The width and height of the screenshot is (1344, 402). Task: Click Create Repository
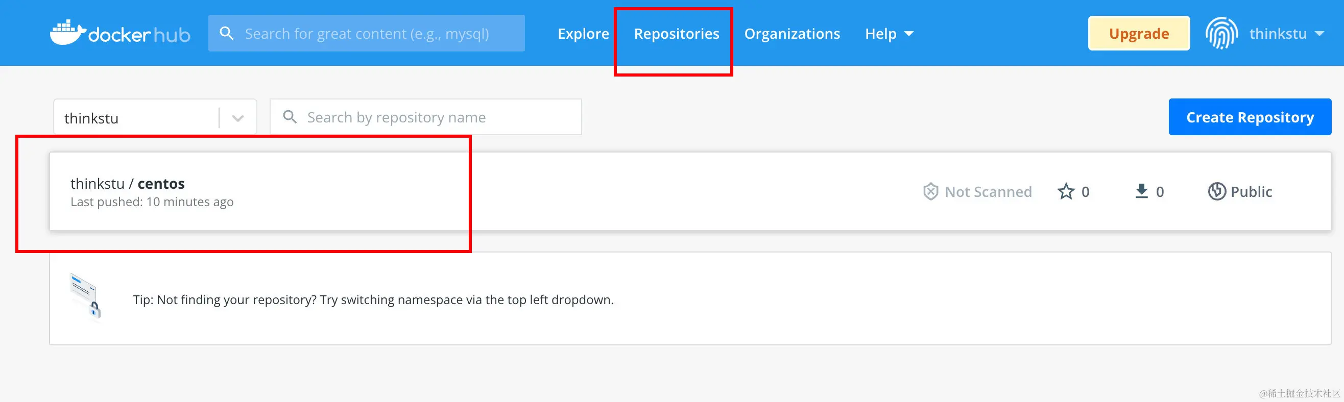point(1250,117)
